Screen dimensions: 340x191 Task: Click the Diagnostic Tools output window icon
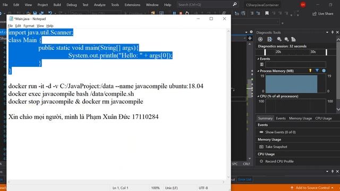click(269, 39)
